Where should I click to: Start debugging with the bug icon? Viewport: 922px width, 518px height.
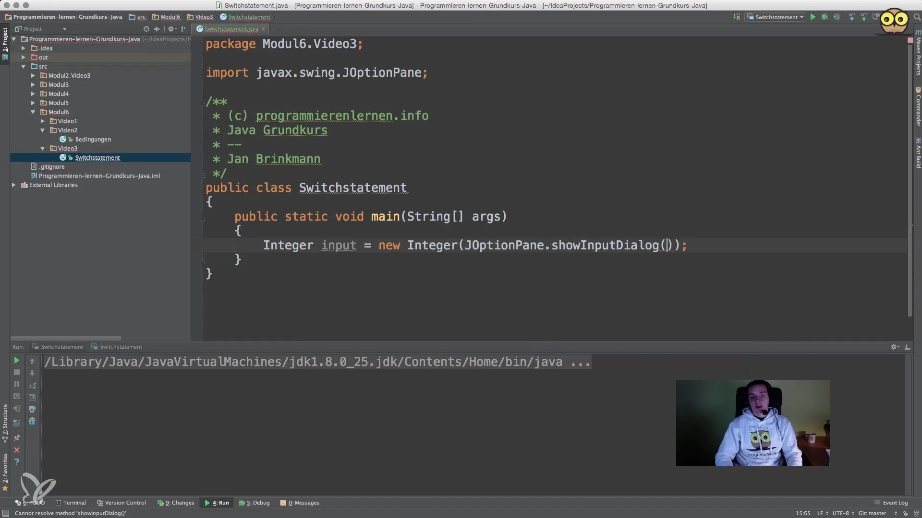[825, 17]
